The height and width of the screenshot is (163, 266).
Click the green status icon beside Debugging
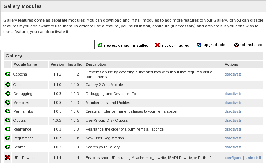(8, 94)
